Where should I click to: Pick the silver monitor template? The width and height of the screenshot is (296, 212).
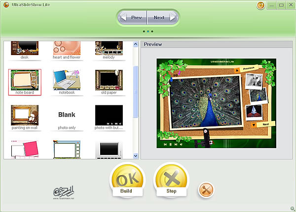pyautogui.click(x=109, y=150)
